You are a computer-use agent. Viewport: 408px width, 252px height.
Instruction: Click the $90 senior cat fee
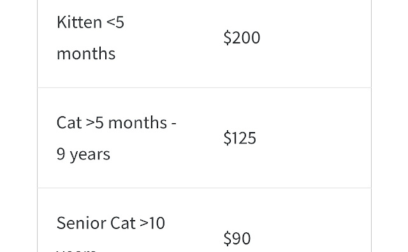coord(237,238)
